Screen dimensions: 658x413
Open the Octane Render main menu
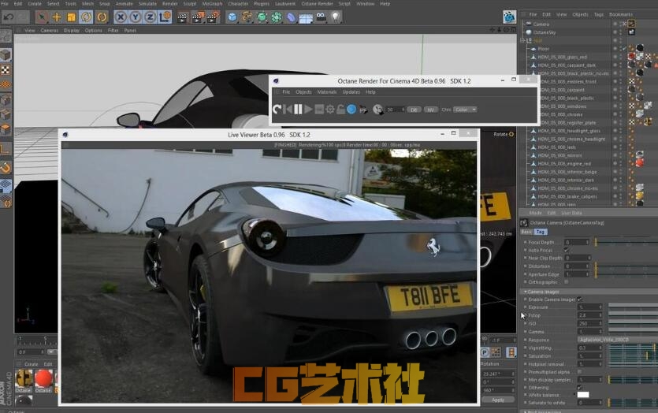[x=318, y=4]
